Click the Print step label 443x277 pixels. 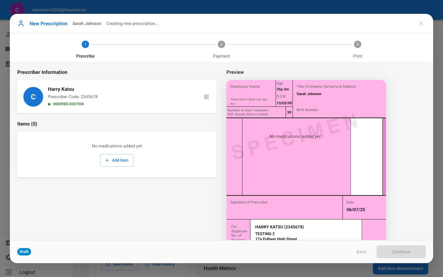(x=357, y=56)
